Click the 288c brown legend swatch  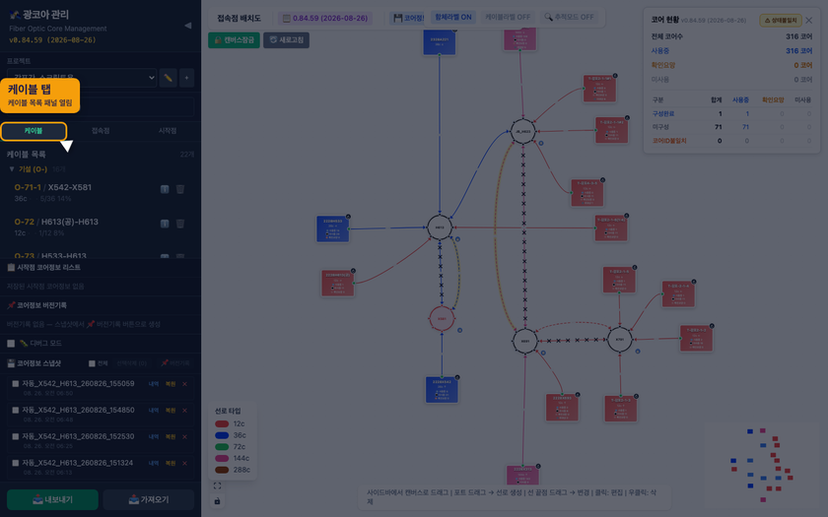(222, 470)
